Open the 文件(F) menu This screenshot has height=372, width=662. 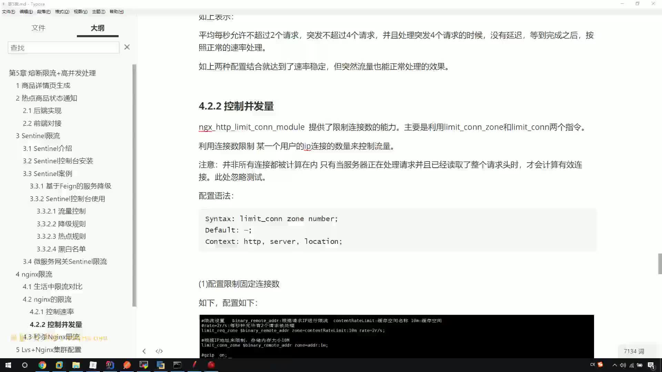(x=9, y=12)
